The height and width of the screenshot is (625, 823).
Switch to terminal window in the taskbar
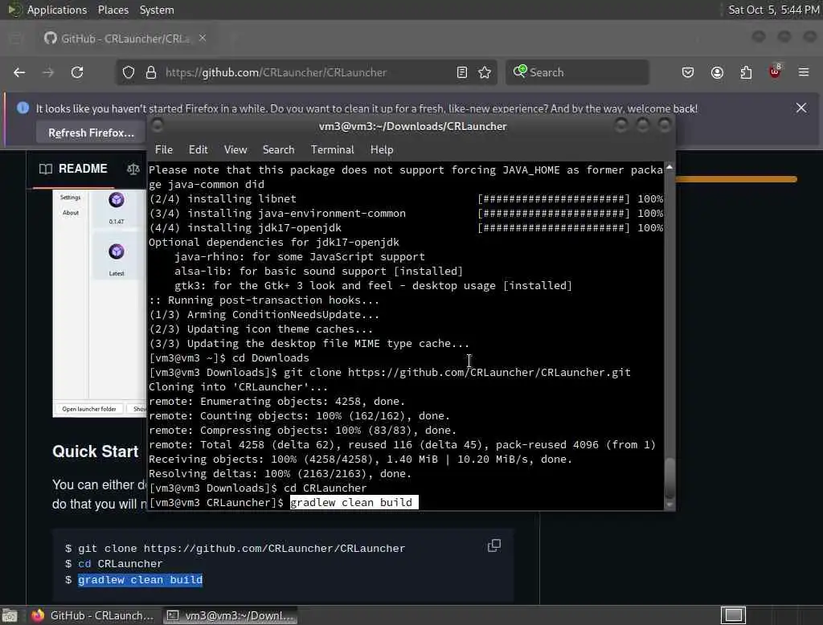click(x=231, y=615)
